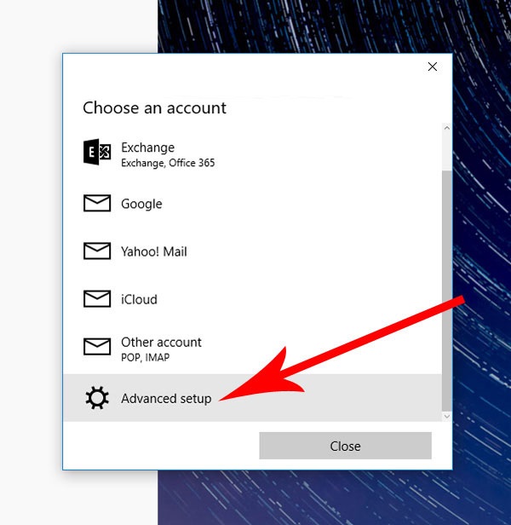This screenshot has width=511, height=525.
Task: Click the scrollbar up arrow
Action: coord(447,128)
